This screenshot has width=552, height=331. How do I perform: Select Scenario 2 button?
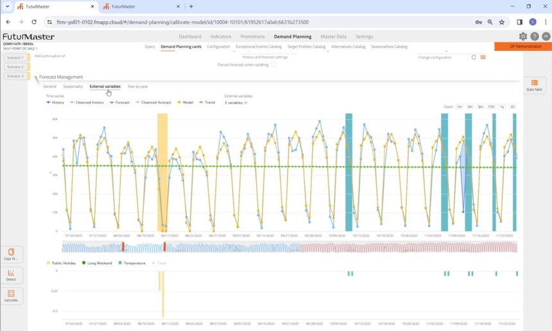[x=15, y=67]
